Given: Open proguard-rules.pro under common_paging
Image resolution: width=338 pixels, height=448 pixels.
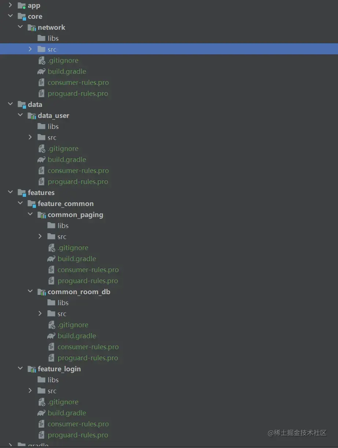Looking at the screenshot, I should (x=88, y=281).
